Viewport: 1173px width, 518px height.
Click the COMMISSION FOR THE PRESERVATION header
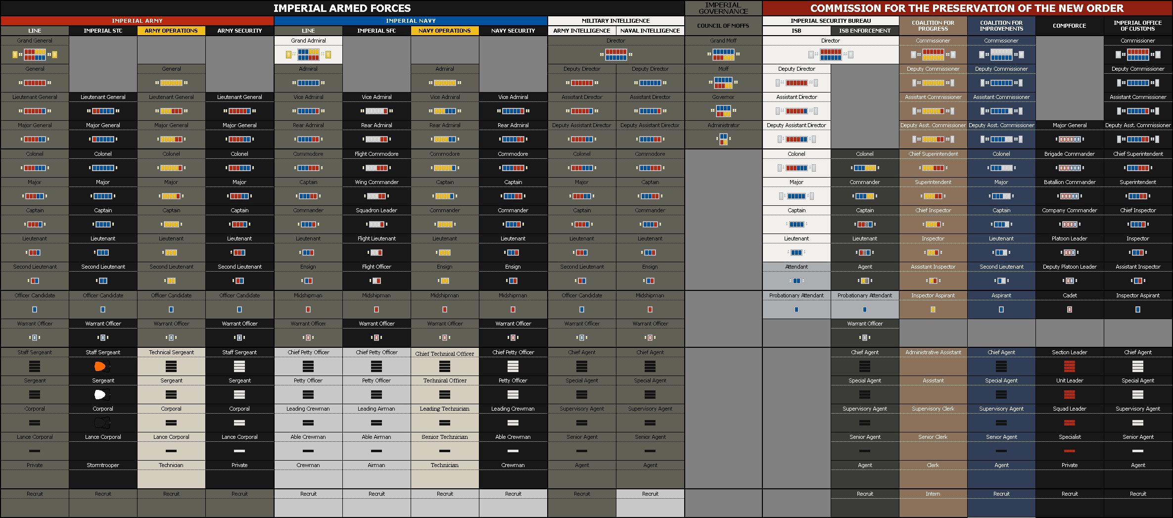click(x=967, y=8)
